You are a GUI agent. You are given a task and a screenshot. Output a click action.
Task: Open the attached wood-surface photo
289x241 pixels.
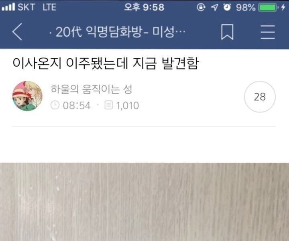point(144,202)
